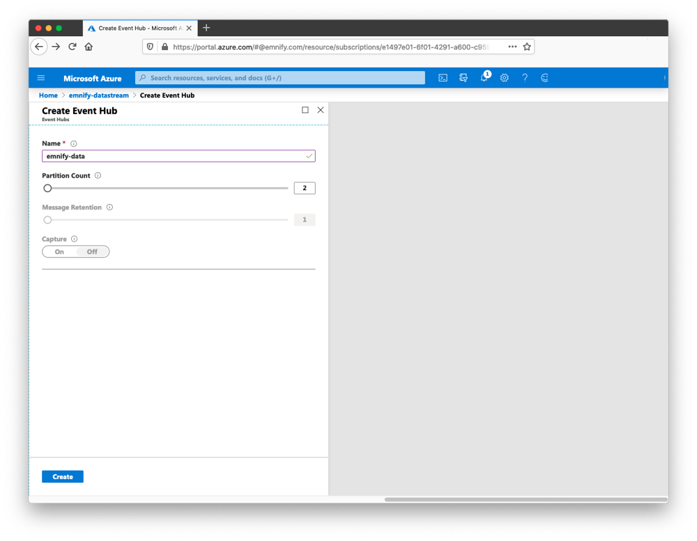Open the Help question mark

pyautogui.click(x=525, y=78)
